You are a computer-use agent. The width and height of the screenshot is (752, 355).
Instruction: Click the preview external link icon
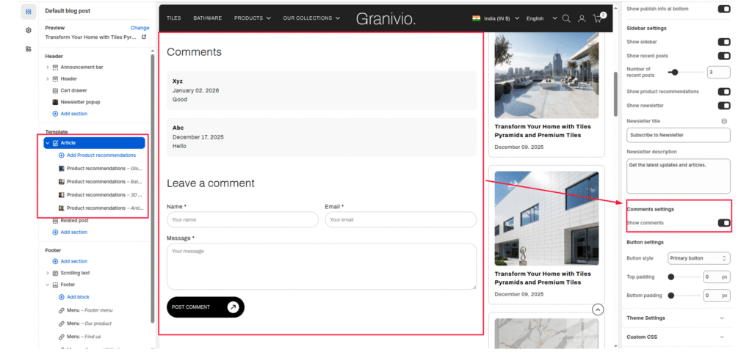144,37
